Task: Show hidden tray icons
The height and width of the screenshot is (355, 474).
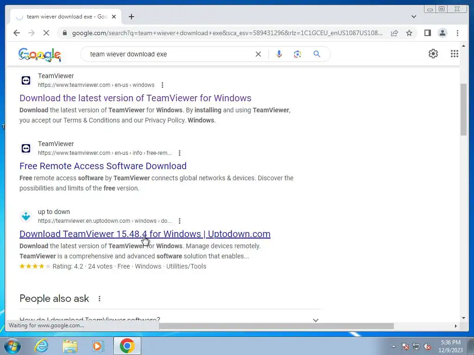Action: [x=393, y=346]
